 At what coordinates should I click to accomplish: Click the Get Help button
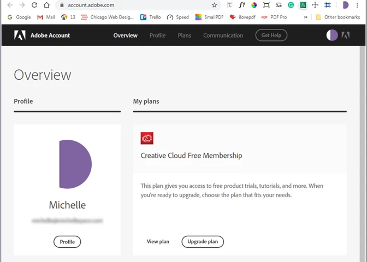271,35
